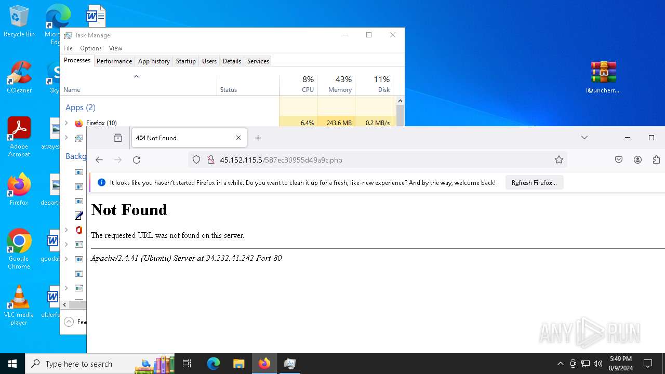Viewport: 665px width, 374px height.
Task: Open Save to Pocket icon
Action: [619, 160]
